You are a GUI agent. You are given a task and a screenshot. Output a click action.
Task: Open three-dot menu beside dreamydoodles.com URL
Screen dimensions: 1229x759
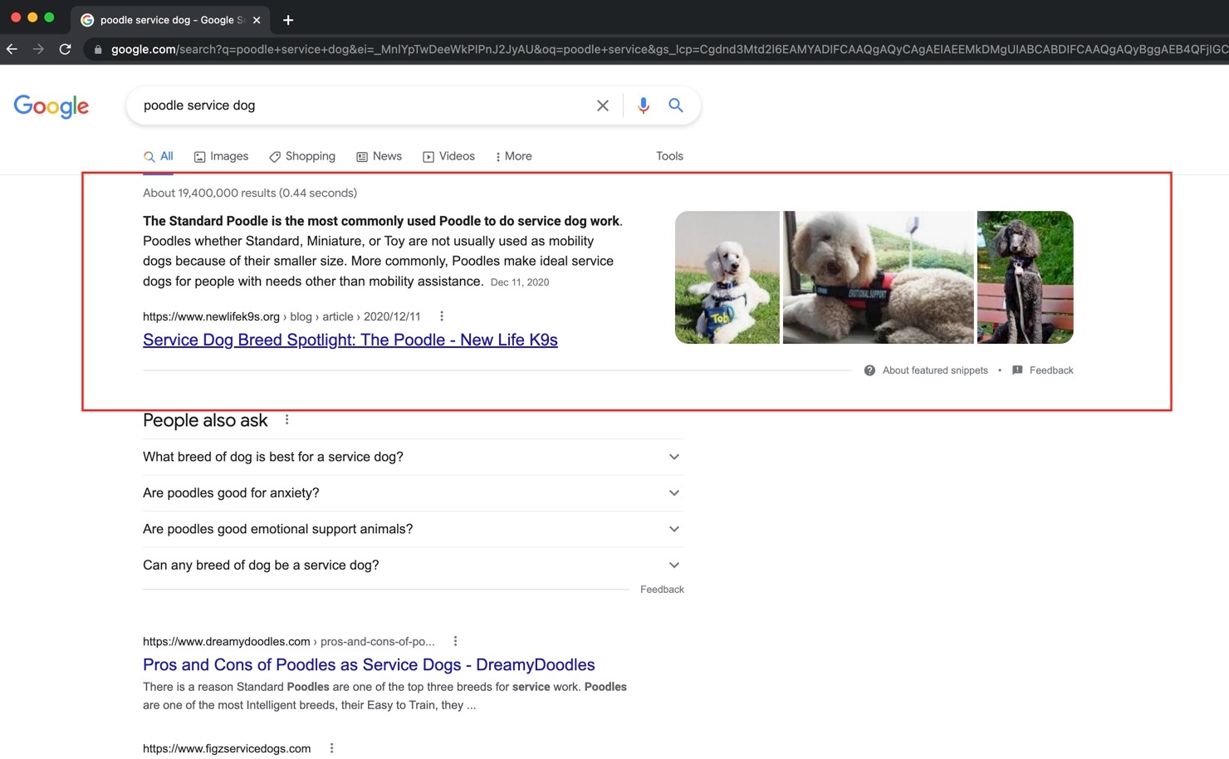point(455,641)
